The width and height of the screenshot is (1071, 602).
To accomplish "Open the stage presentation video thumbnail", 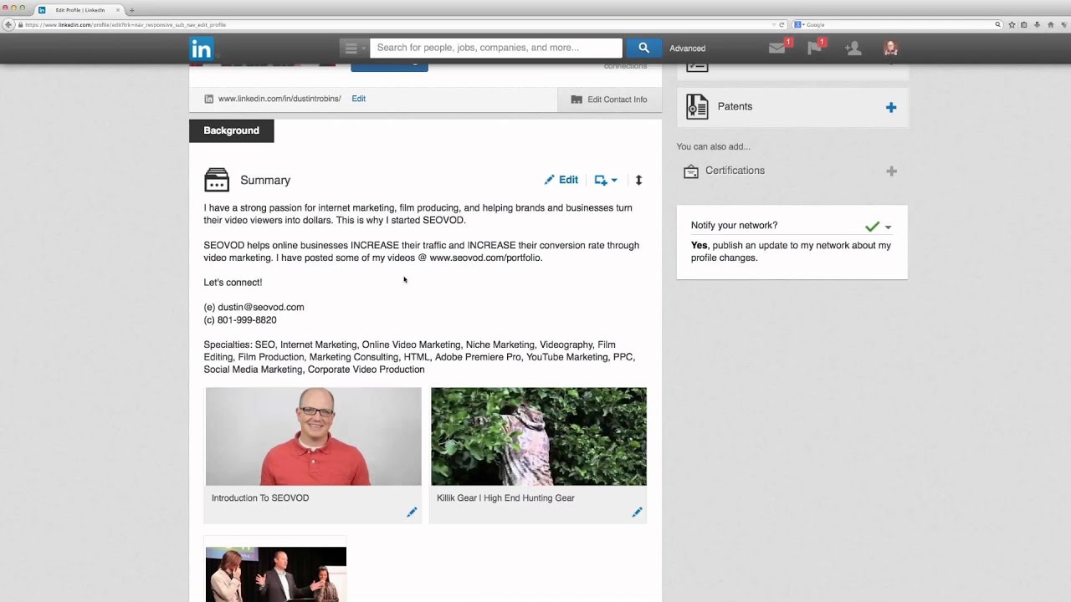I will tap(276, 574).
